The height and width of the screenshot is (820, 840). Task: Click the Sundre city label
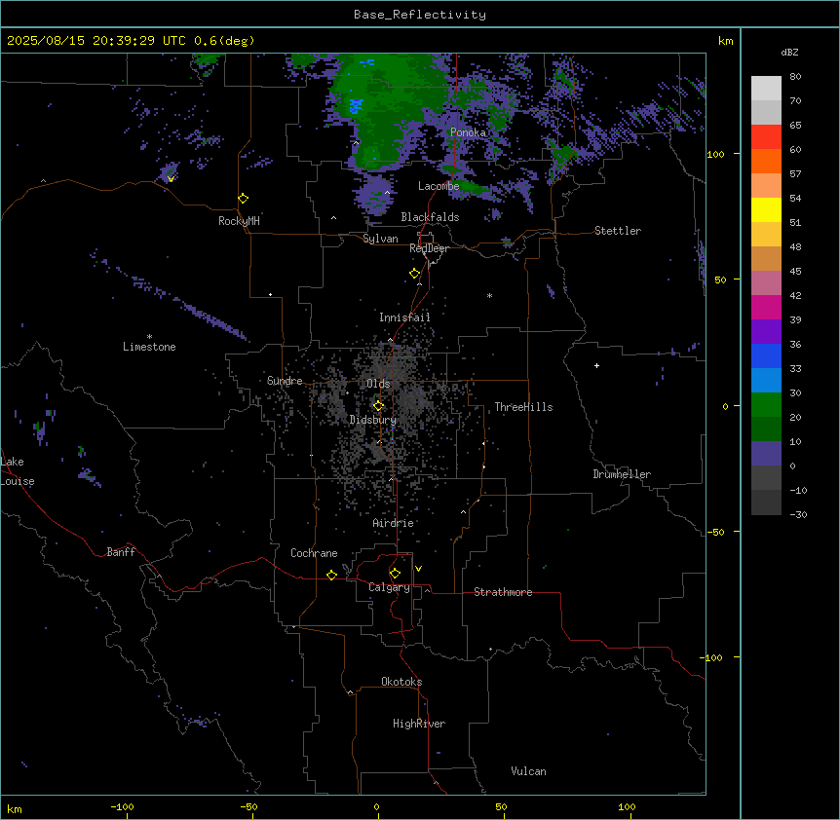(285, 381)
